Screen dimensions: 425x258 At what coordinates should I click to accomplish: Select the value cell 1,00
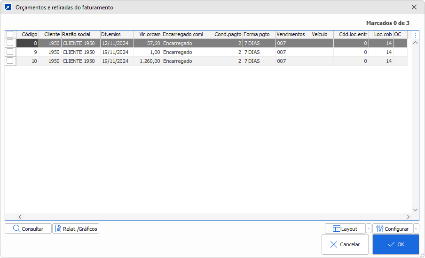coord(148,52)
